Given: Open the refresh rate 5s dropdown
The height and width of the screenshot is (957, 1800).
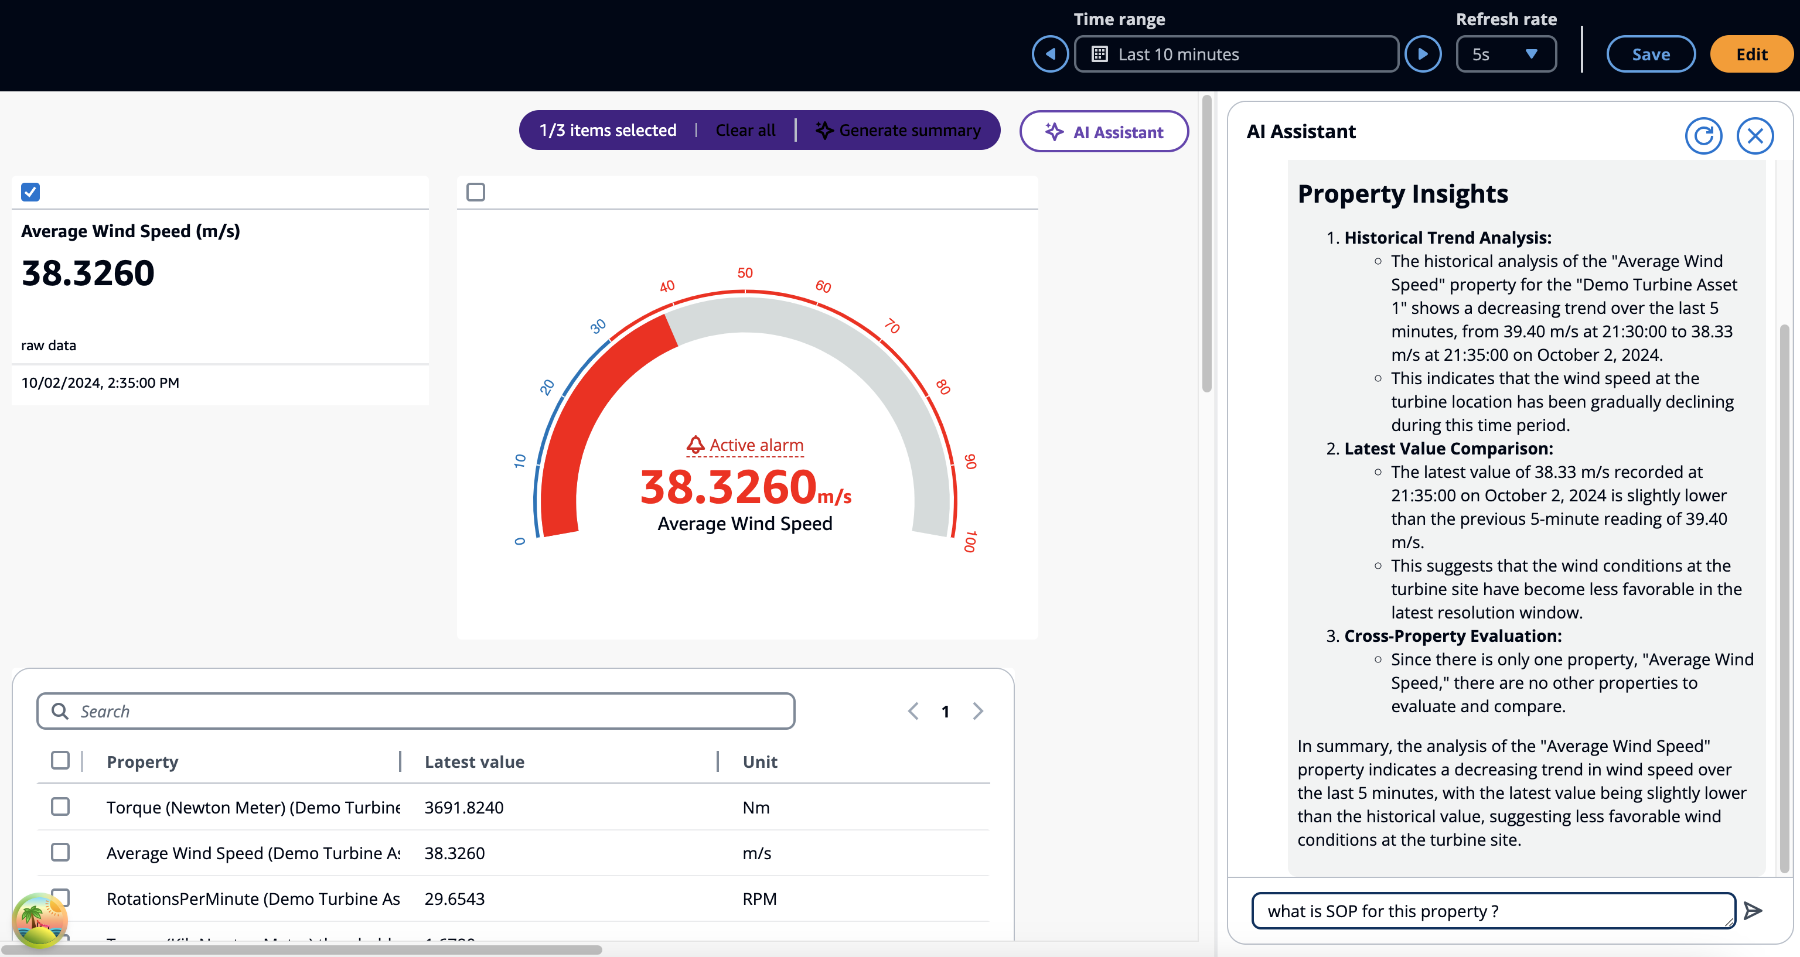Looking at the screenshot, I should click(1505, 54).
